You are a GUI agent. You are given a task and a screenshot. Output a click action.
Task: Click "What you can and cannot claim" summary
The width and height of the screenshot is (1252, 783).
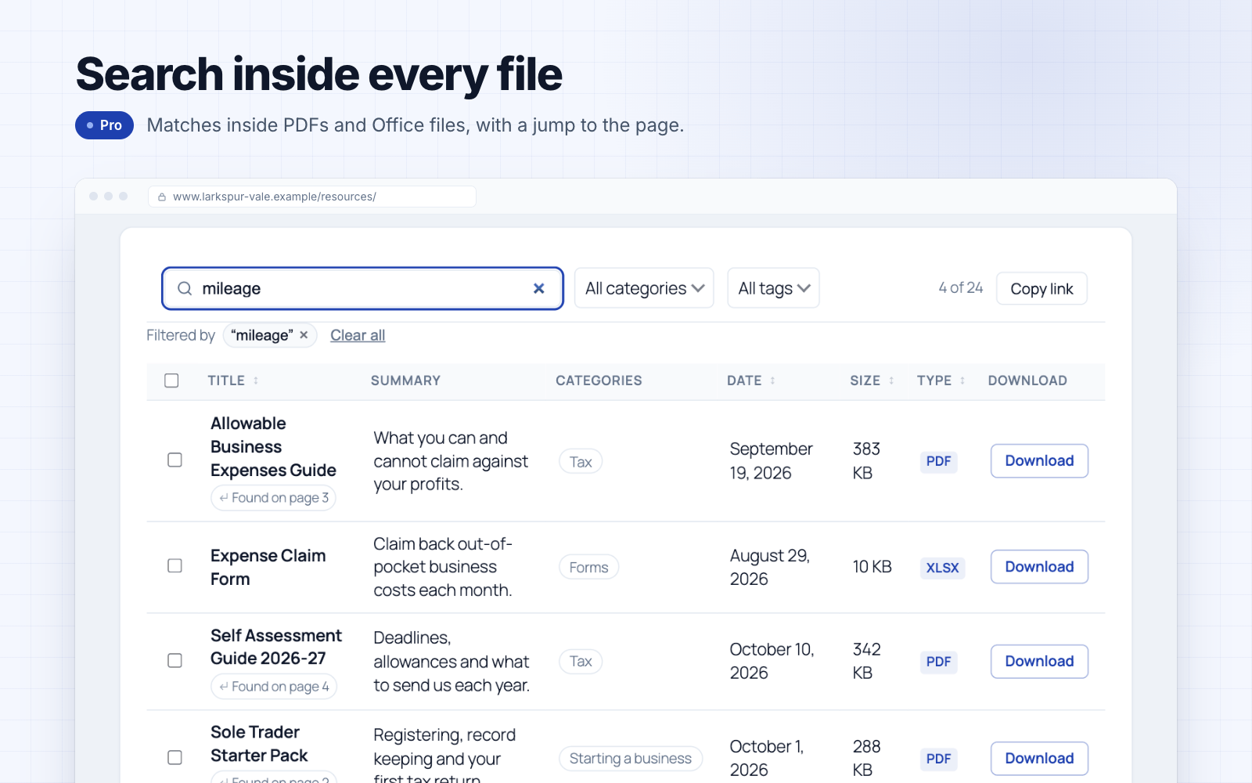point(451,461)
